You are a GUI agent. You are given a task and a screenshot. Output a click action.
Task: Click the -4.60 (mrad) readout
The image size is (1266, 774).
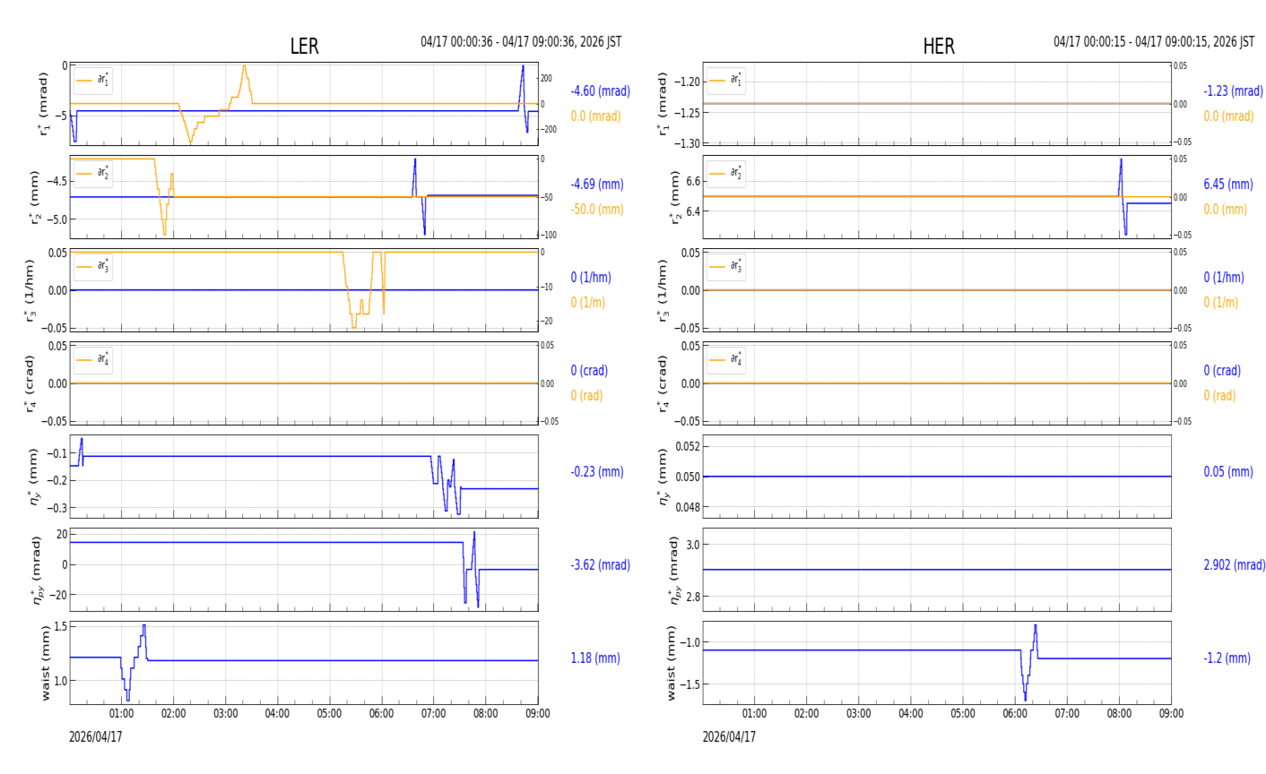click(x=600, y=91)
